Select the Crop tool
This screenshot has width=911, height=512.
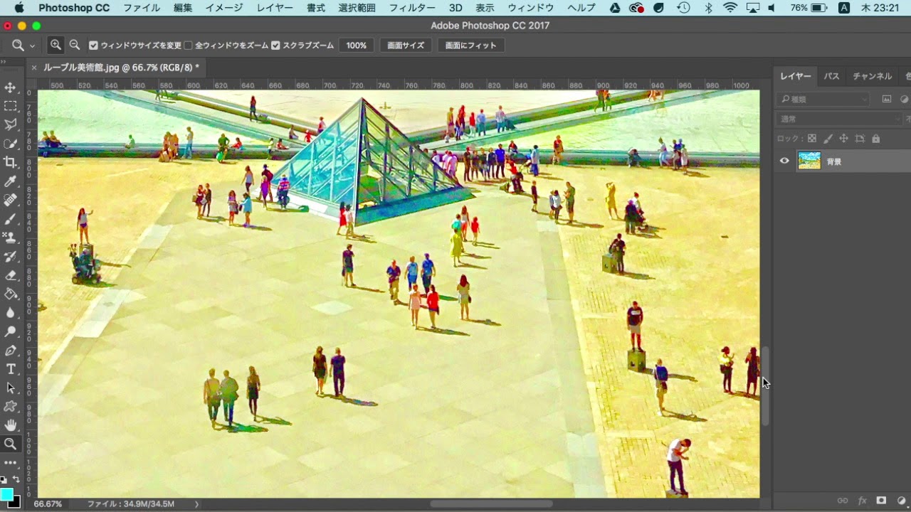[x=11, y=162]
